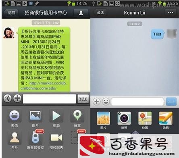
Task: Tap the checkmark notification icon in left status bar
Action: [25, 4]
